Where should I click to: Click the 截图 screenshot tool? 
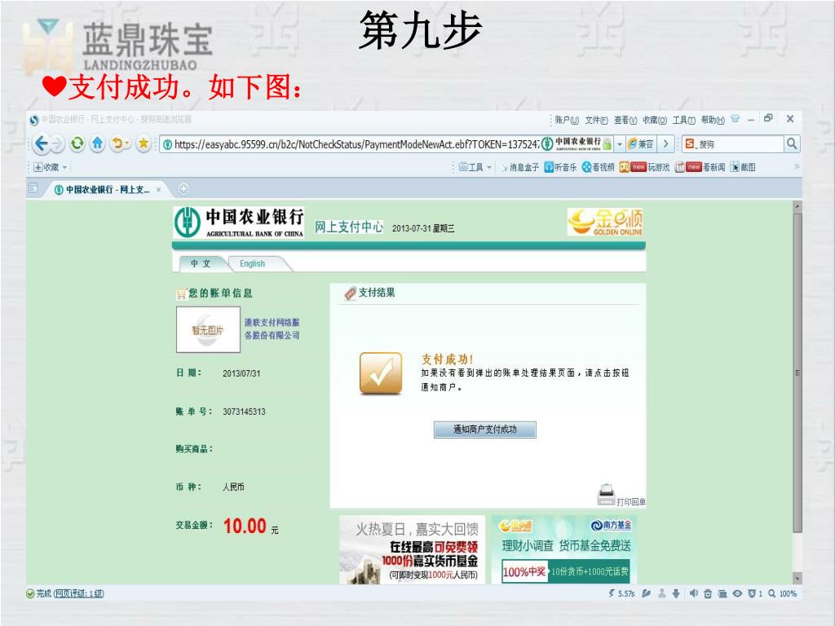click(743, 167)
